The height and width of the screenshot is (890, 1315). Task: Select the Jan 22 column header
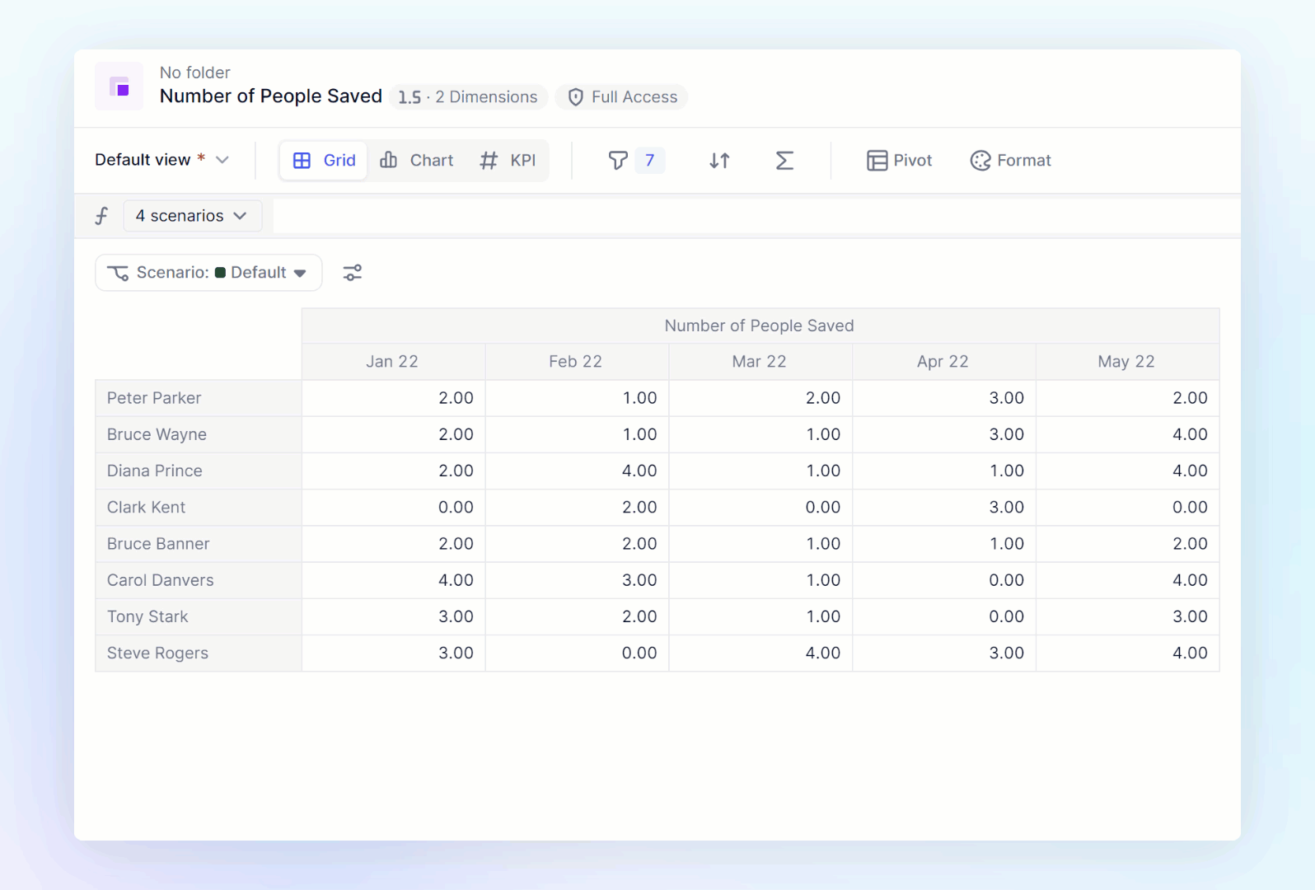393,362
